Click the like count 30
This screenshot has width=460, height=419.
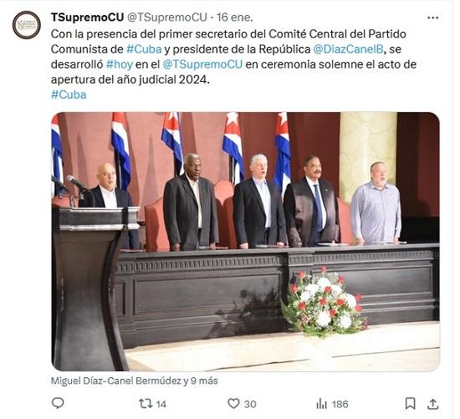coord(250,404)
